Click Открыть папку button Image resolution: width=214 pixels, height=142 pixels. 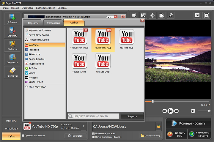coord(151,135)
